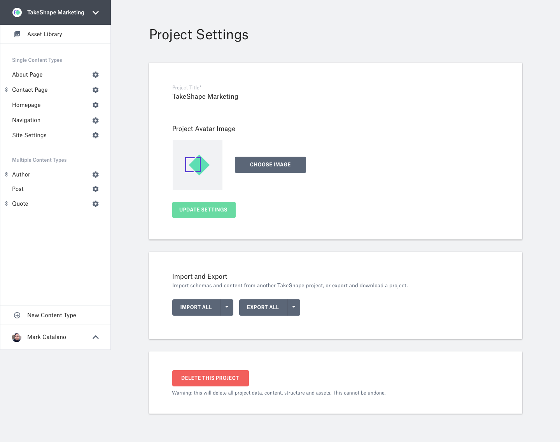Click link icon beside Contact Page
560x442 pixels.
click(x=6, y=90)
